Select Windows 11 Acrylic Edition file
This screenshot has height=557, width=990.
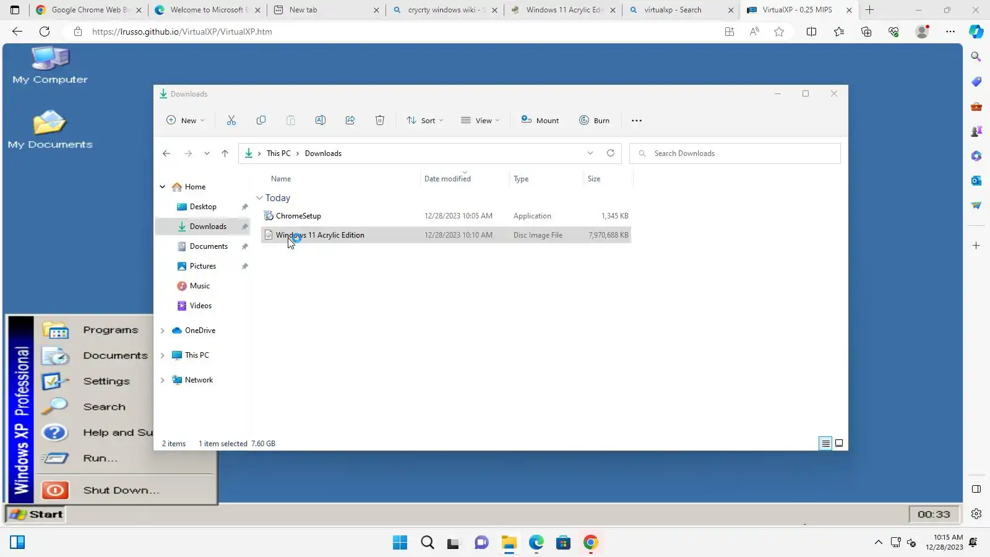click(446, 235)
